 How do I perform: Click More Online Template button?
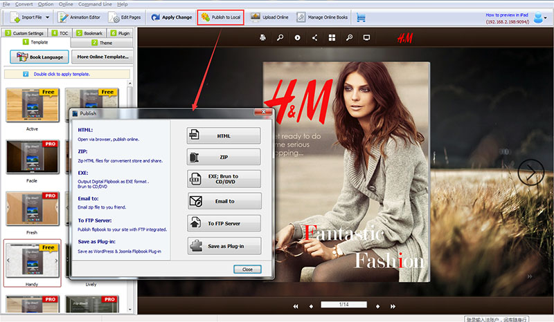click(102, 57)
